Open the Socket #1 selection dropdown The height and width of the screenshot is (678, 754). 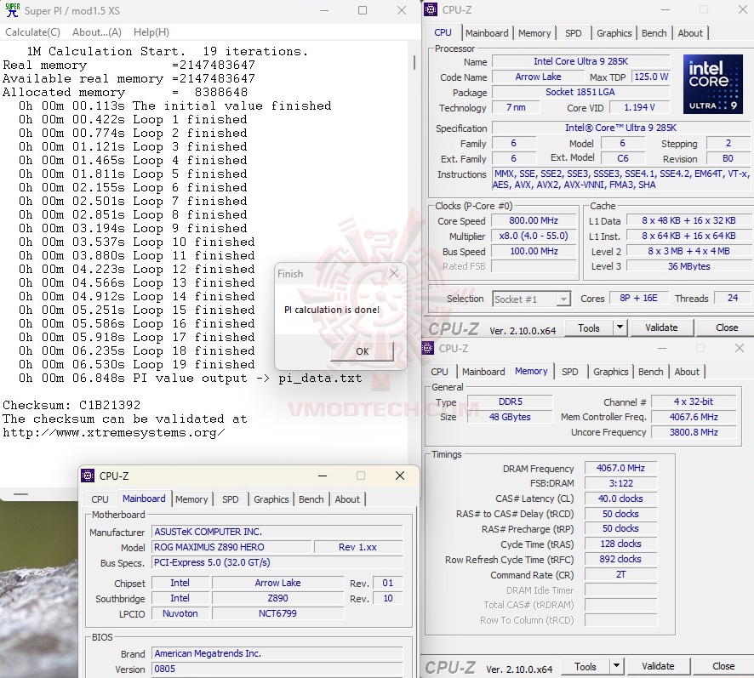point(531,299)
